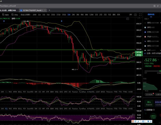
Task: Select the 1分 interval
Action: coord(39,15)
